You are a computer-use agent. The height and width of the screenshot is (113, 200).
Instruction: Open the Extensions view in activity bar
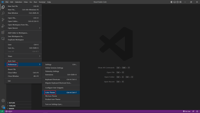coord(3,32)
